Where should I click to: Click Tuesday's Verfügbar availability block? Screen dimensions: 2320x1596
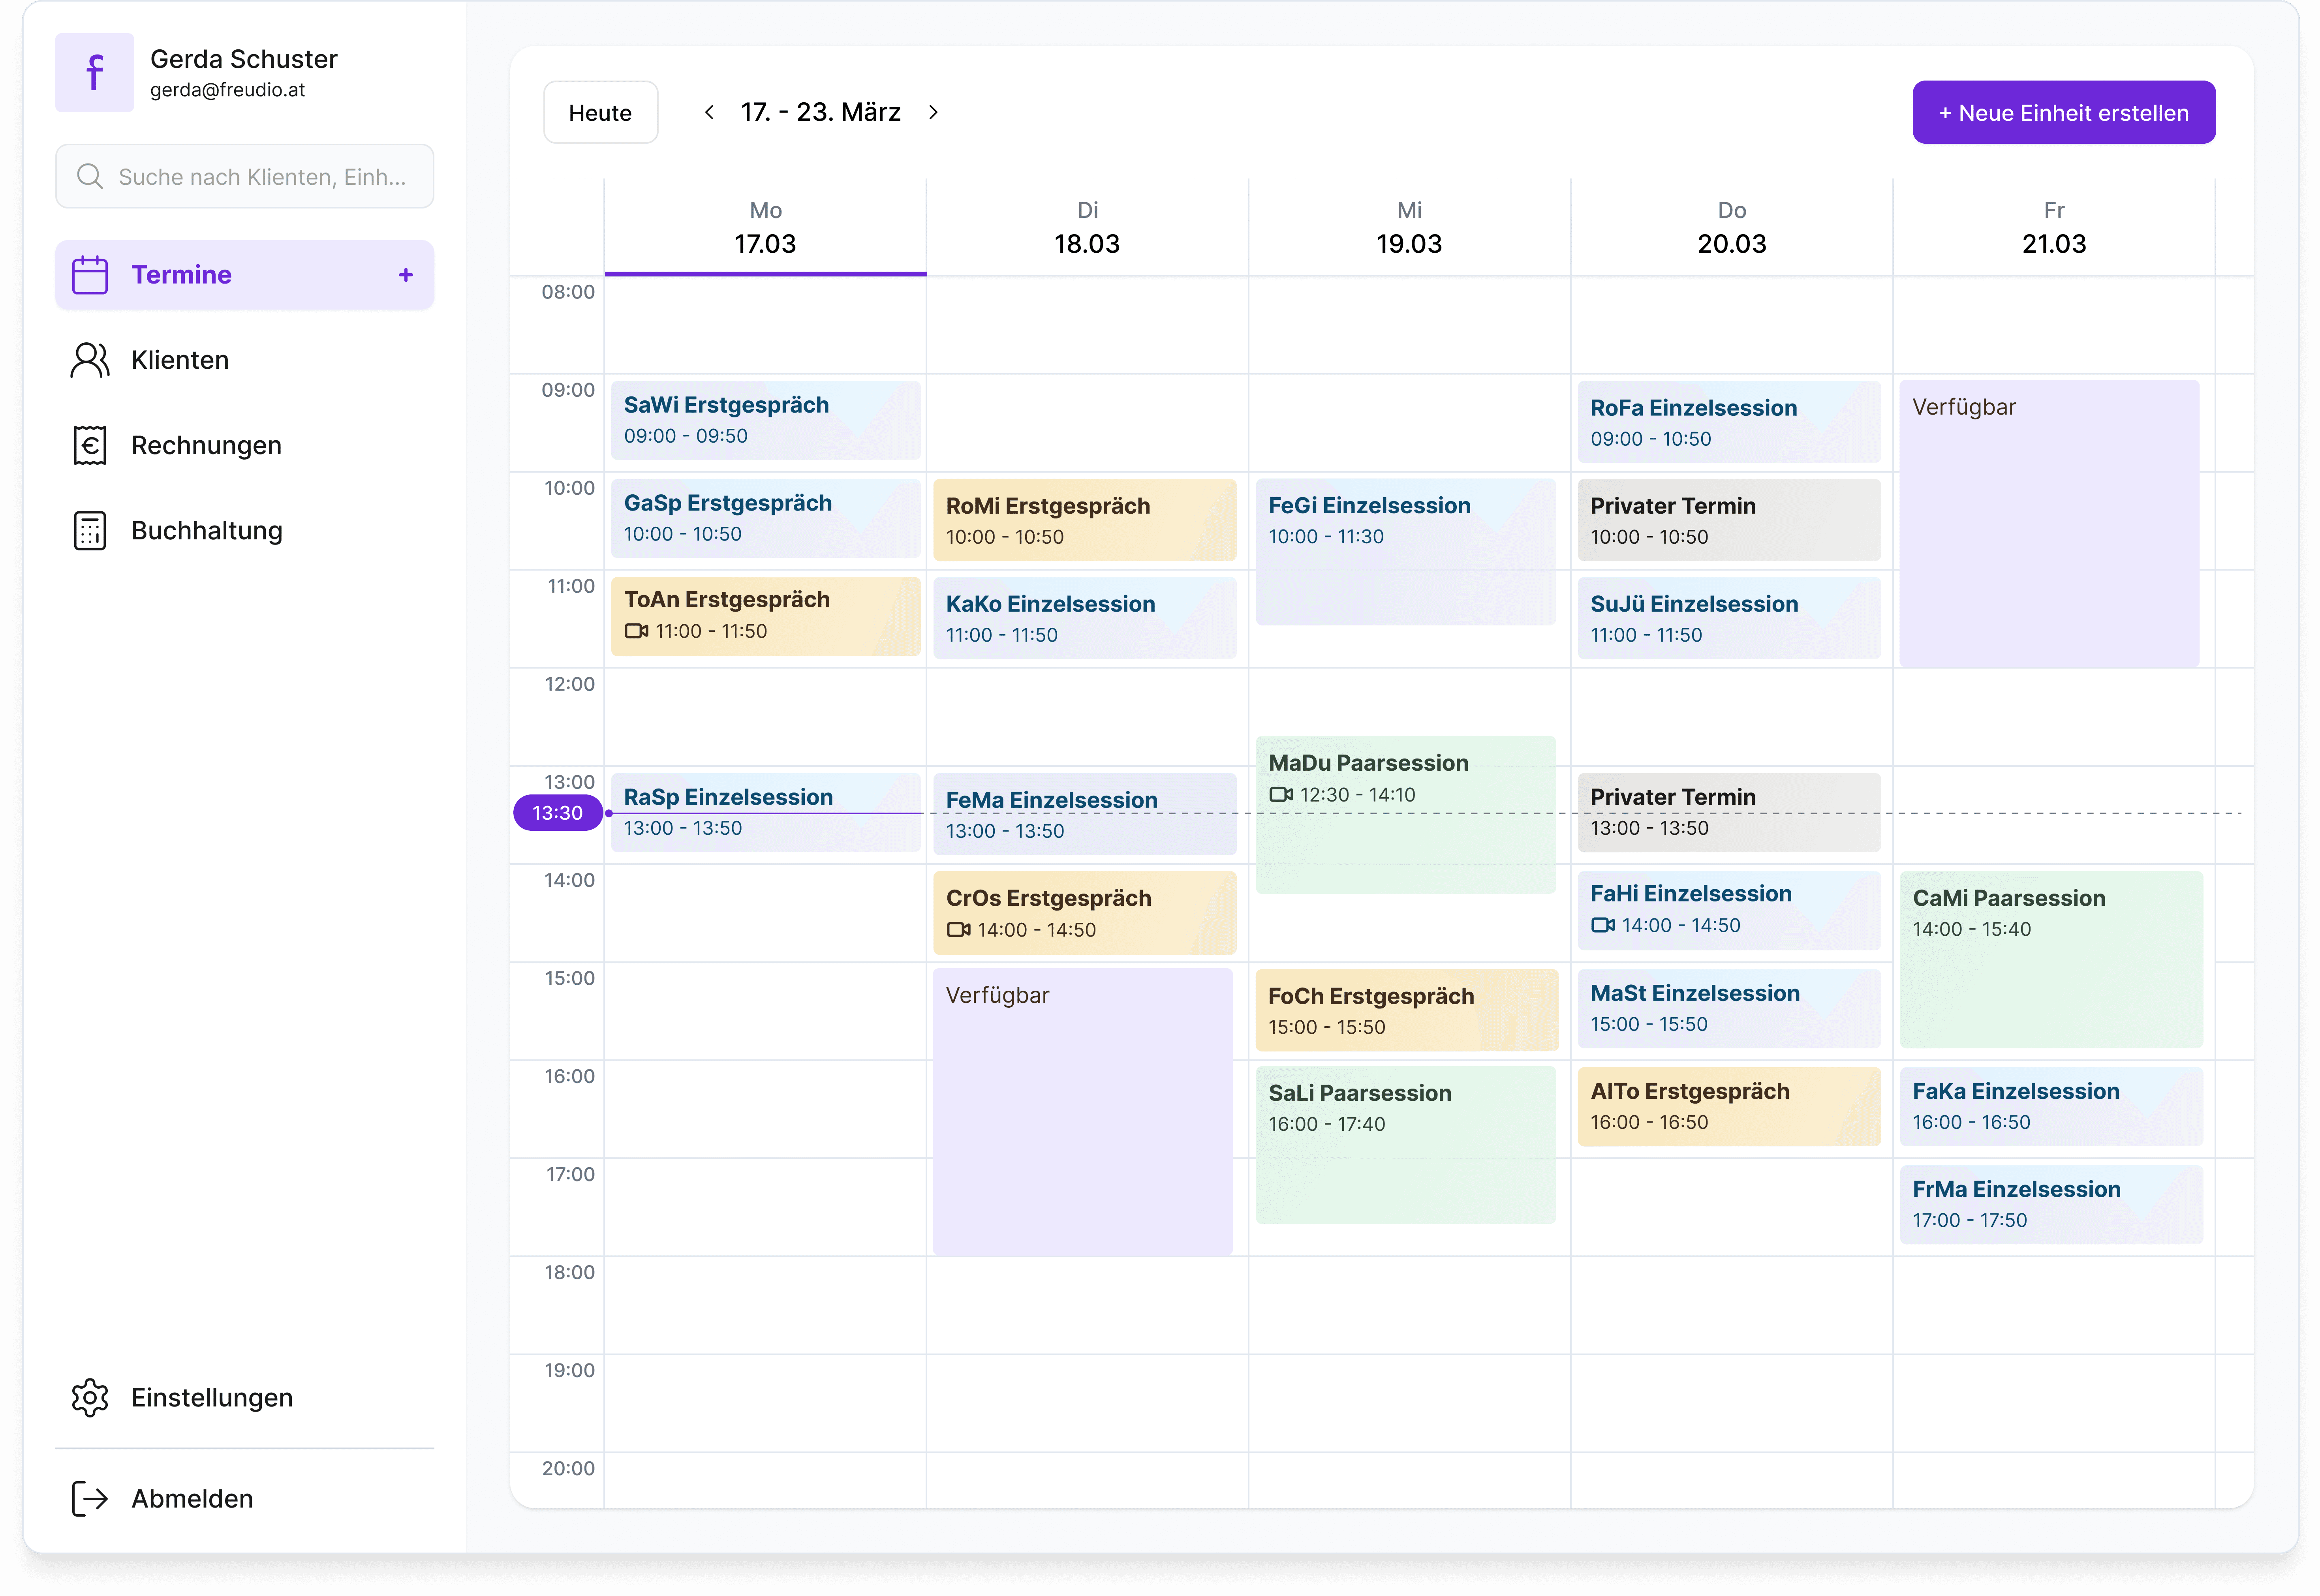[1083, 1111]
